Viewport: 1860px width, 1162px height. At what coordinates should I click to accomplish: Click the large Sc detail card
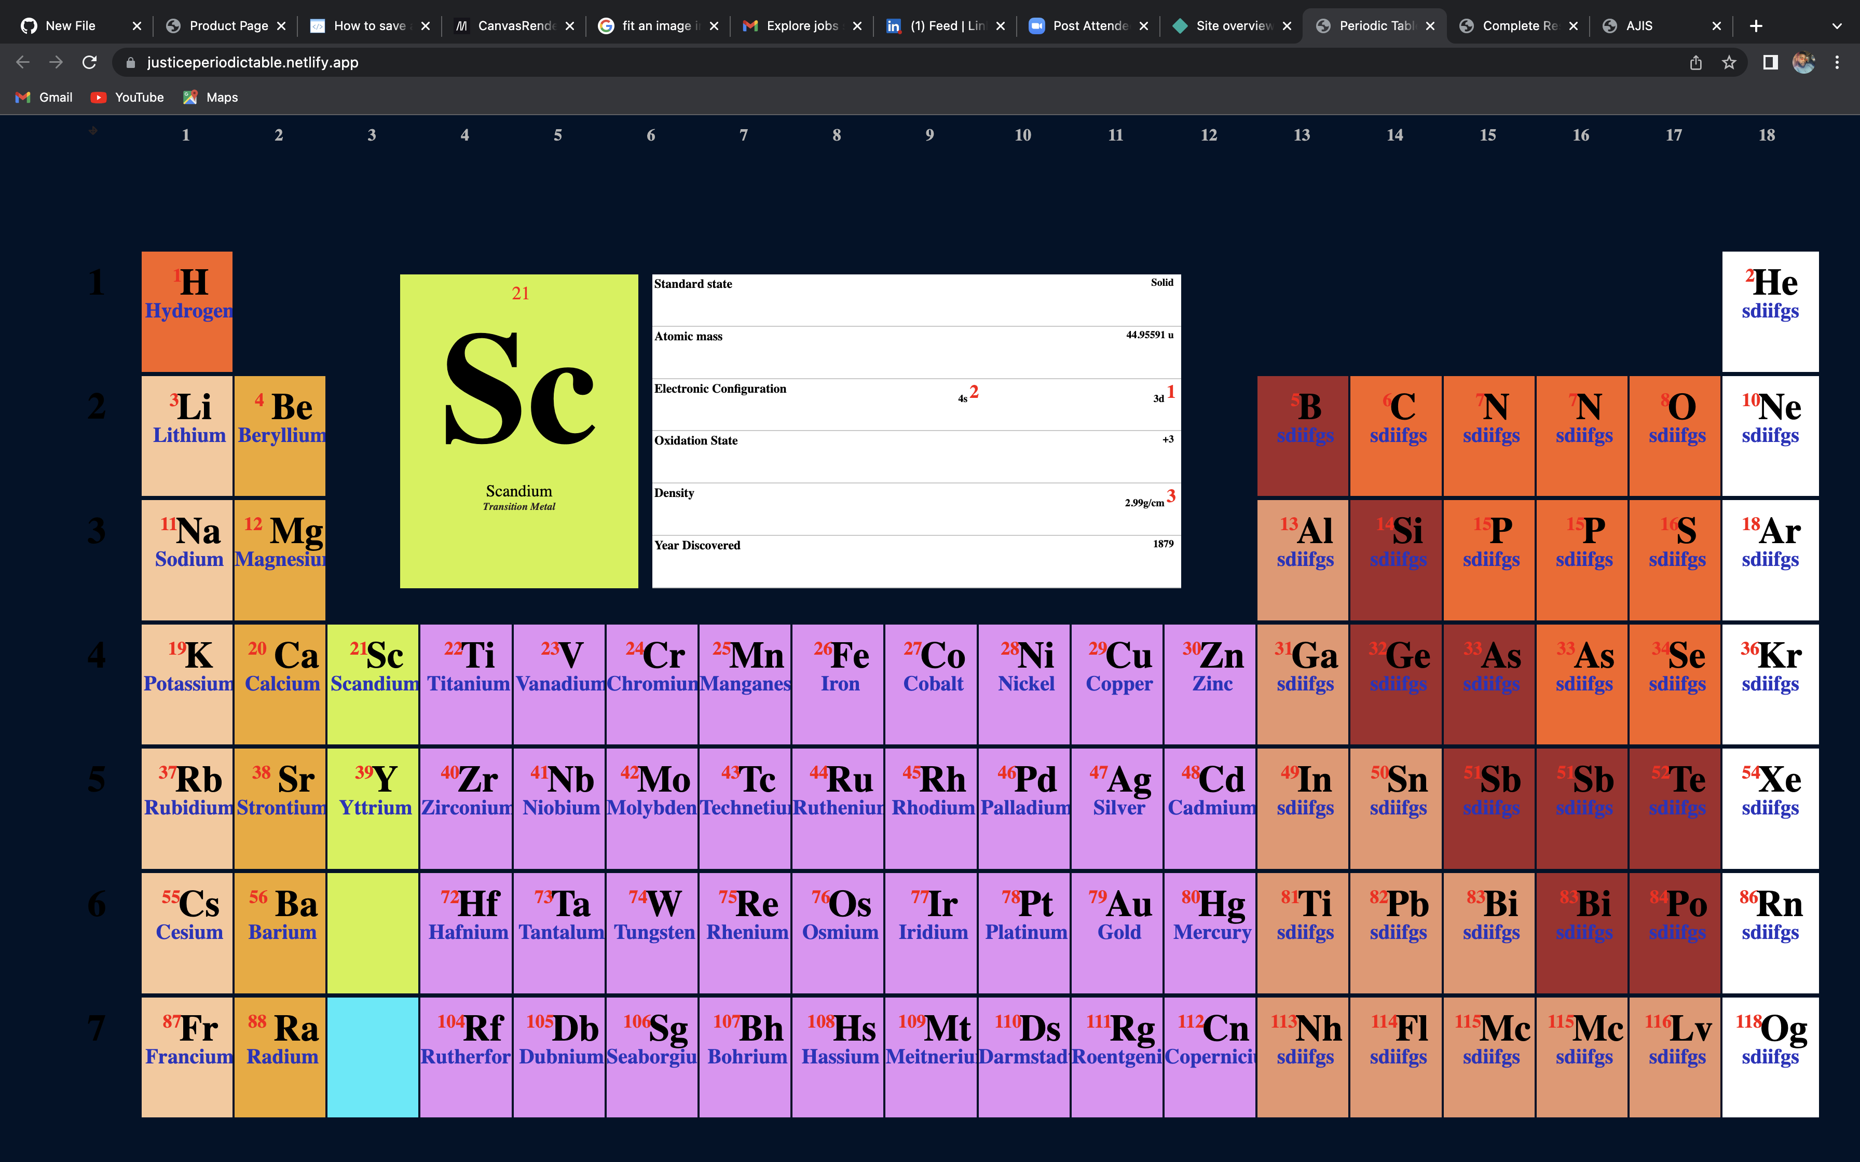(519, 431)
